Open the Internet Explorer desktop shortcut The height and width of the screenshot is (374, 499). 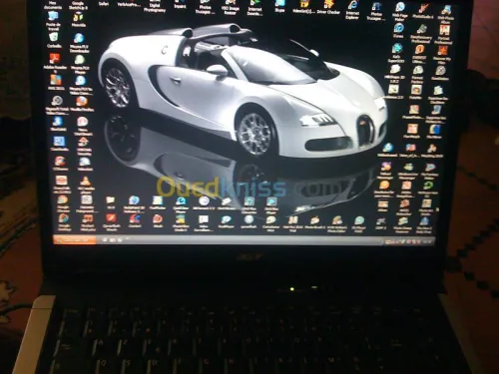(352, 10)
